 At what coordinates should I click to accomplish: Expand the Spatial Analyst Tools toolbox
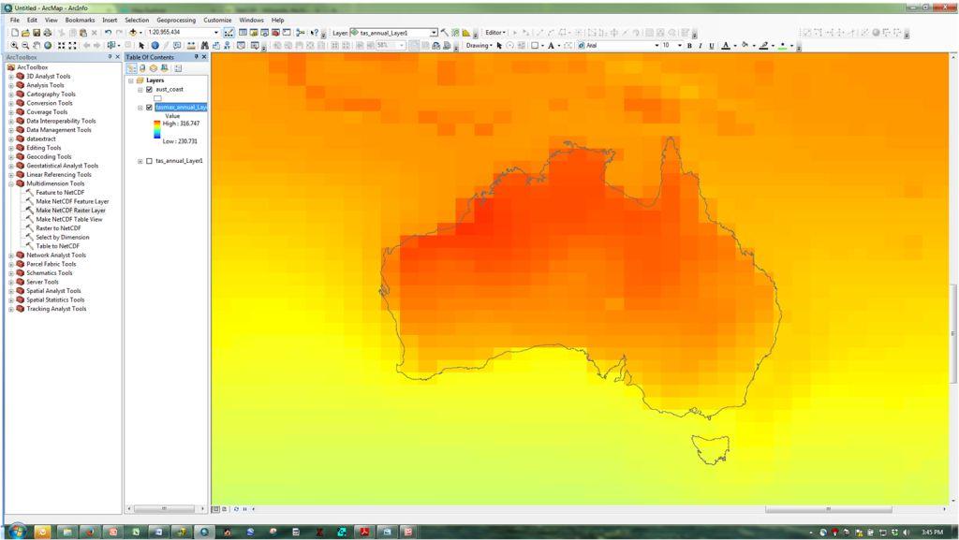[11, 291]
